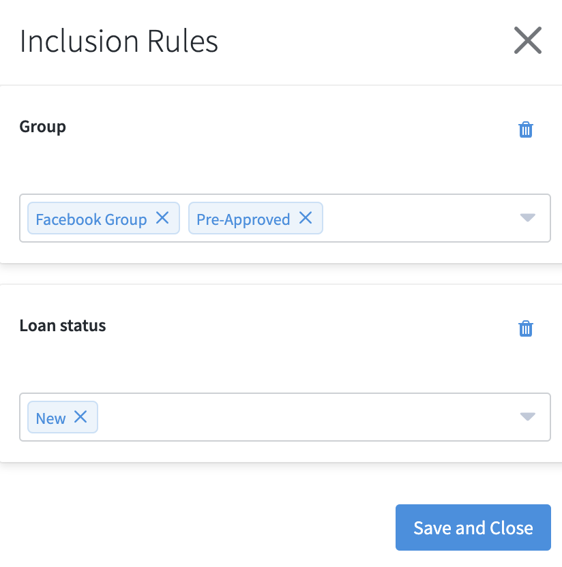The image size is (562, 567).
Task: Close the Inclusion Rules dialog
Action: coord(528,41)
